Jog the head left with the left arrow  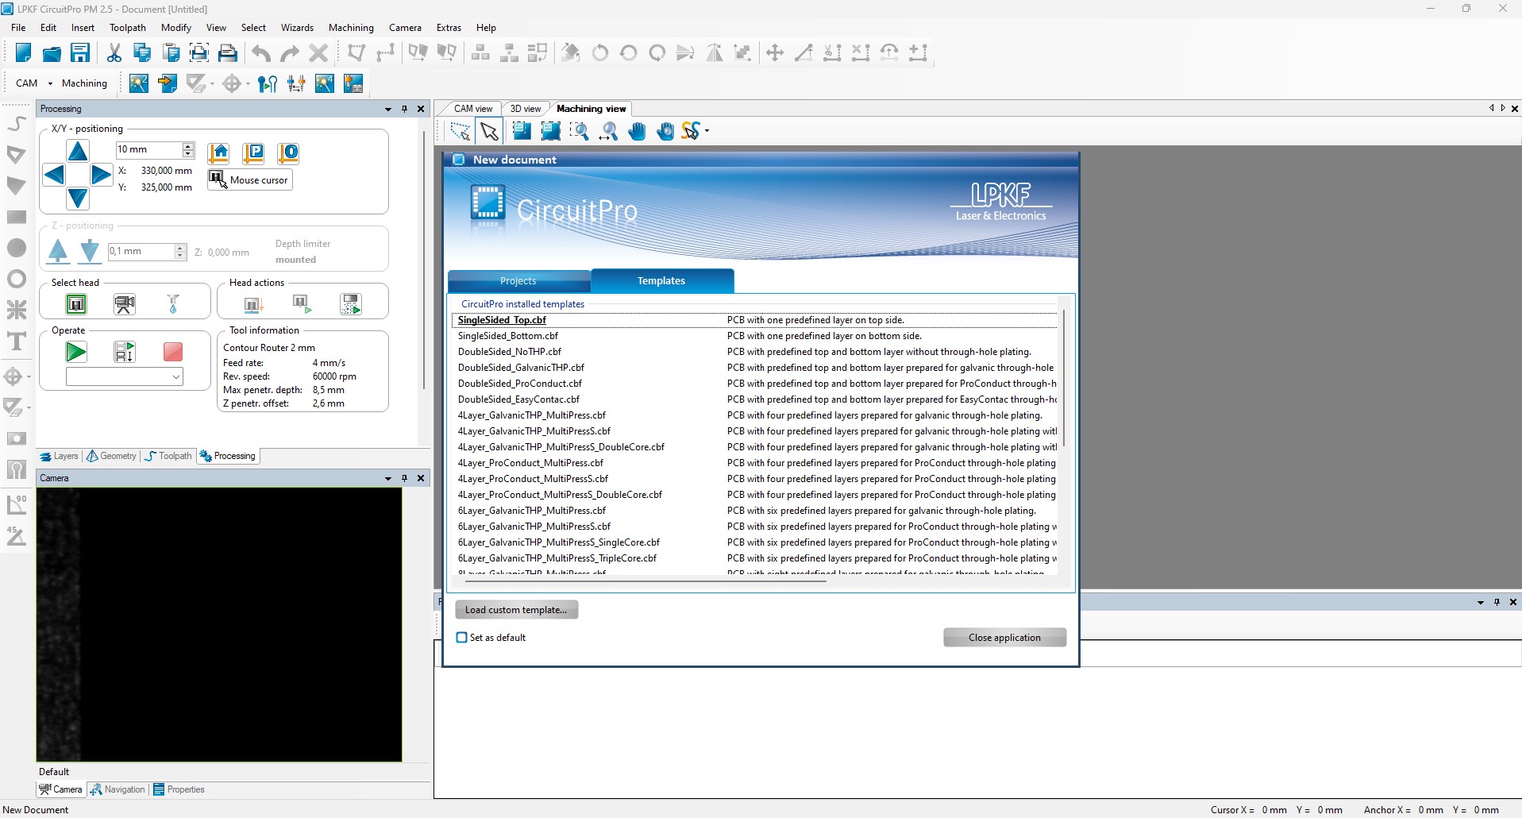pos(54,174)
